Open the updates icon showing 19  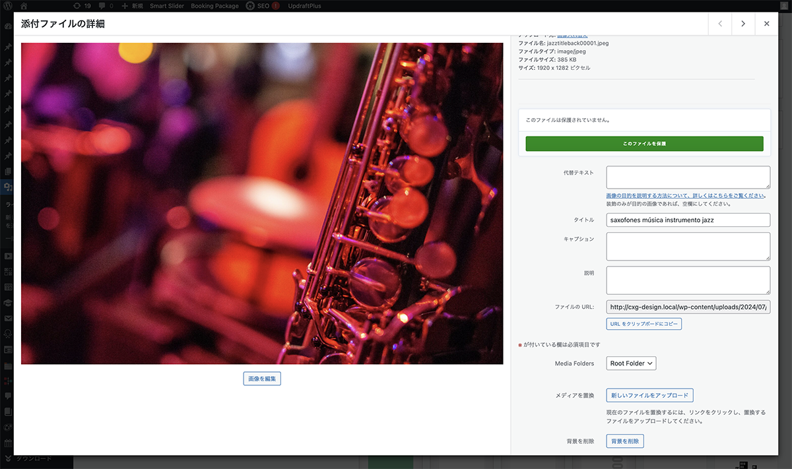coord(82,6)
